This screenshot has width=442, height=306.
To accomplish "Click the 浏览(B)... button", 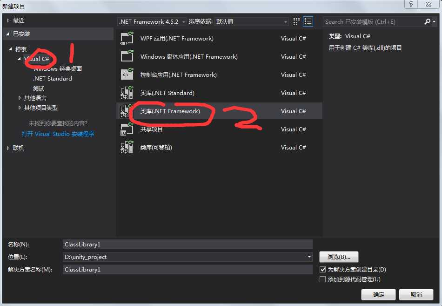I will (x=339, y=257).
